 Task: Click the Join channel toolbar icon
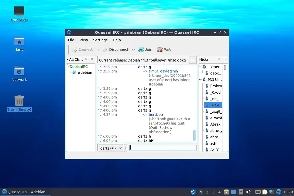point(141,50)
